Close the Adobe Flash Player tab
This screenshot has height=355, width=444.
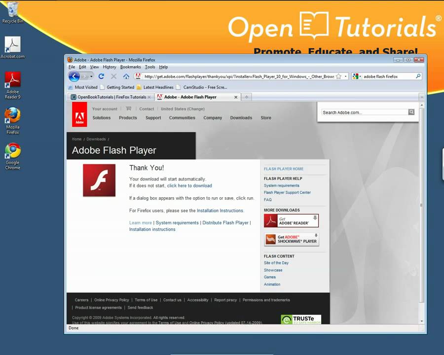click(x=236, y=97)
